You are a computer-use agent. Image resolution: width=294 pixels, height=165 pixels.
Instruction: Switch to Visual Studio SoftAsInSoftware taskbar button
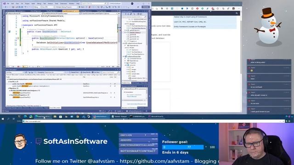101,116
